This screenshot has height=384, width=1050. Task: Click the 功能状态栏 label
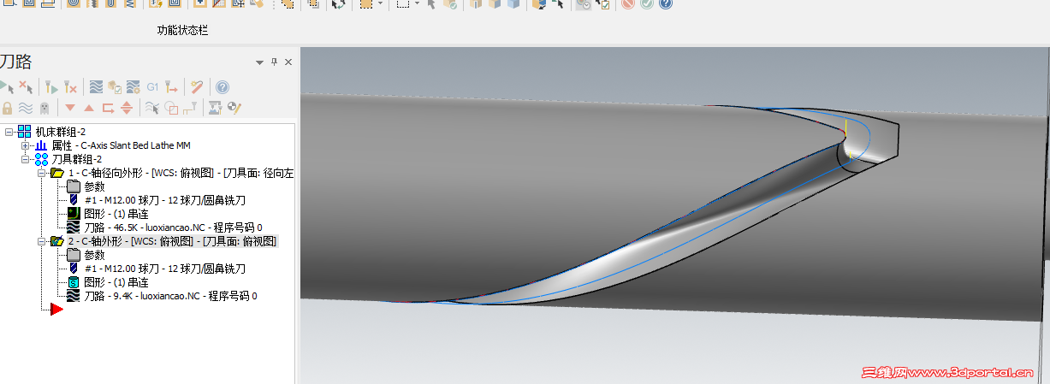pyautogui.click(x=182, y=30)
